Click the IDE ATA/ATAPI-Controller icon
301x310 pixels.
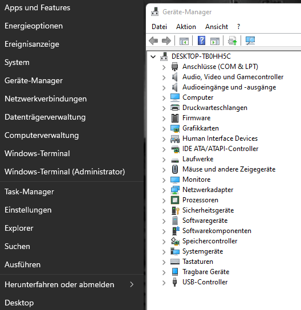pos(175,149)
